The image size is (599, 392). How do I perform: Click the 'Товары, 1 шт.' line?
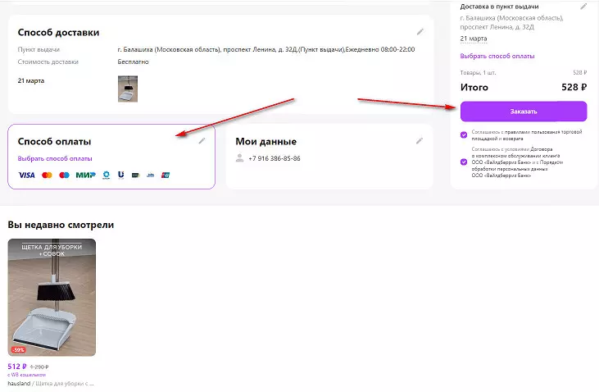pos(478,72)
